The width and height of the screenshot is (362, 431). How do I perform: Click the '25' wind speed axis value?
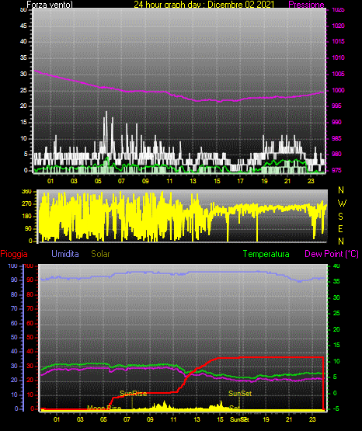point(23,90)
